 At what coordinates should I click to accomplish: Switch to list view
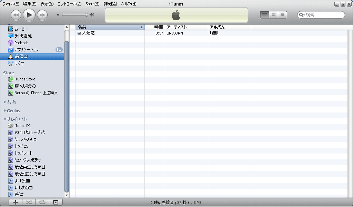click(x=264, y=15)
